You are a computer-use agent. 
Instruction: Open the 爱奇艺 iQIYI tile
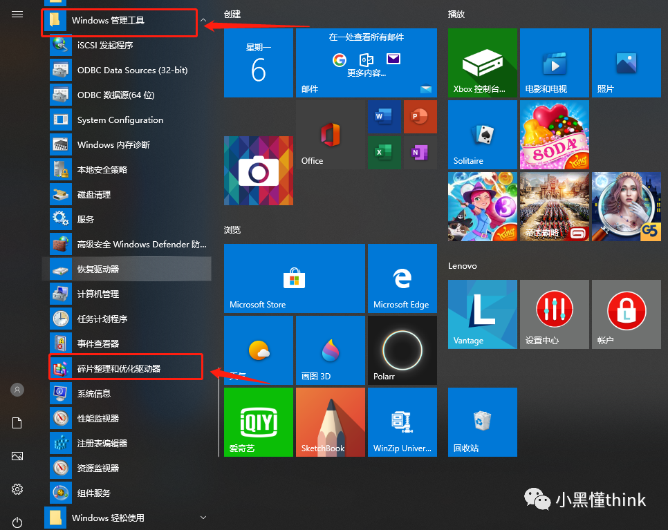(x=259, y=422)
